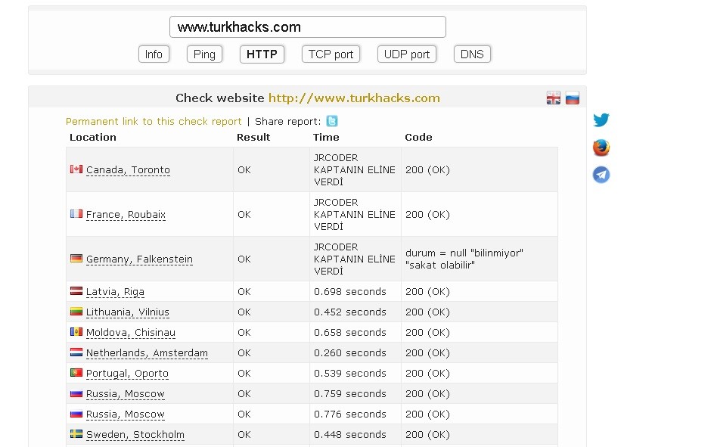Viewport: 711px width, 447px height.
Task: Open the Sweden, Stockholm location link
Action: coord(135,435)
